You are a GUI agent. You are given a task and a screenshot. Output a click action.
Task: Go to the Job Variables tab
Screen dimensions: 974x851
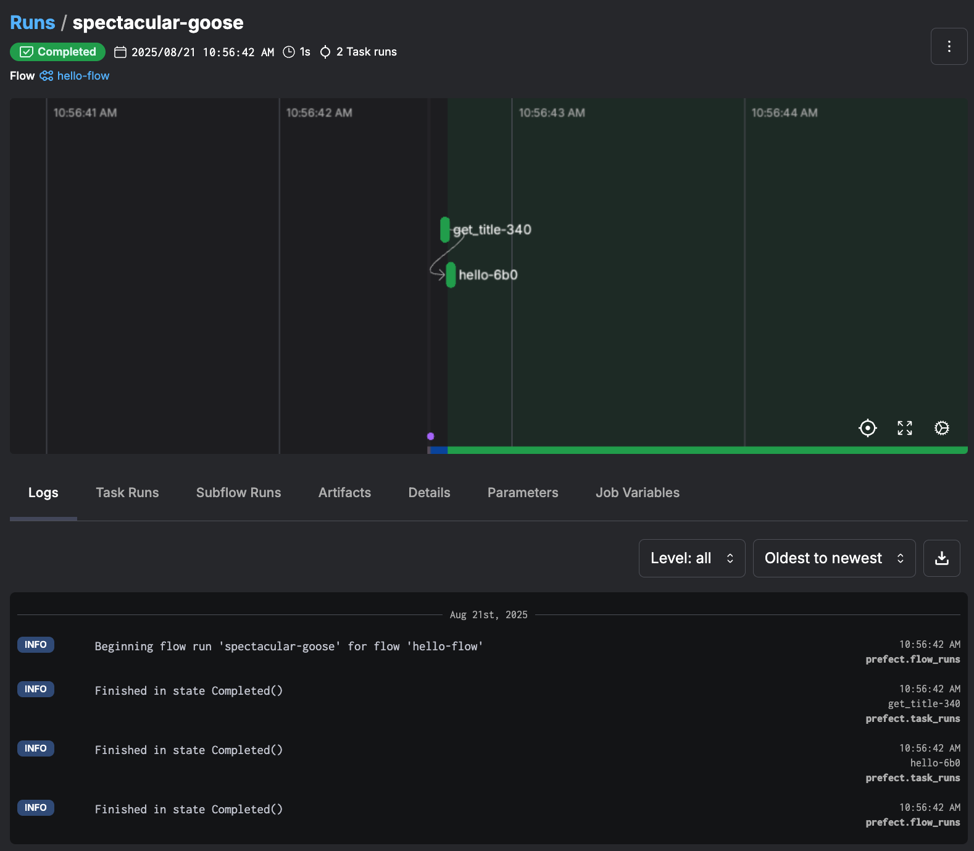point(637,493)
